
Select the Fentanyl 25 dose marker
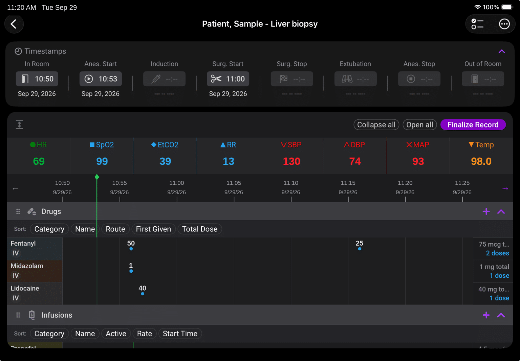click(360, 249)
